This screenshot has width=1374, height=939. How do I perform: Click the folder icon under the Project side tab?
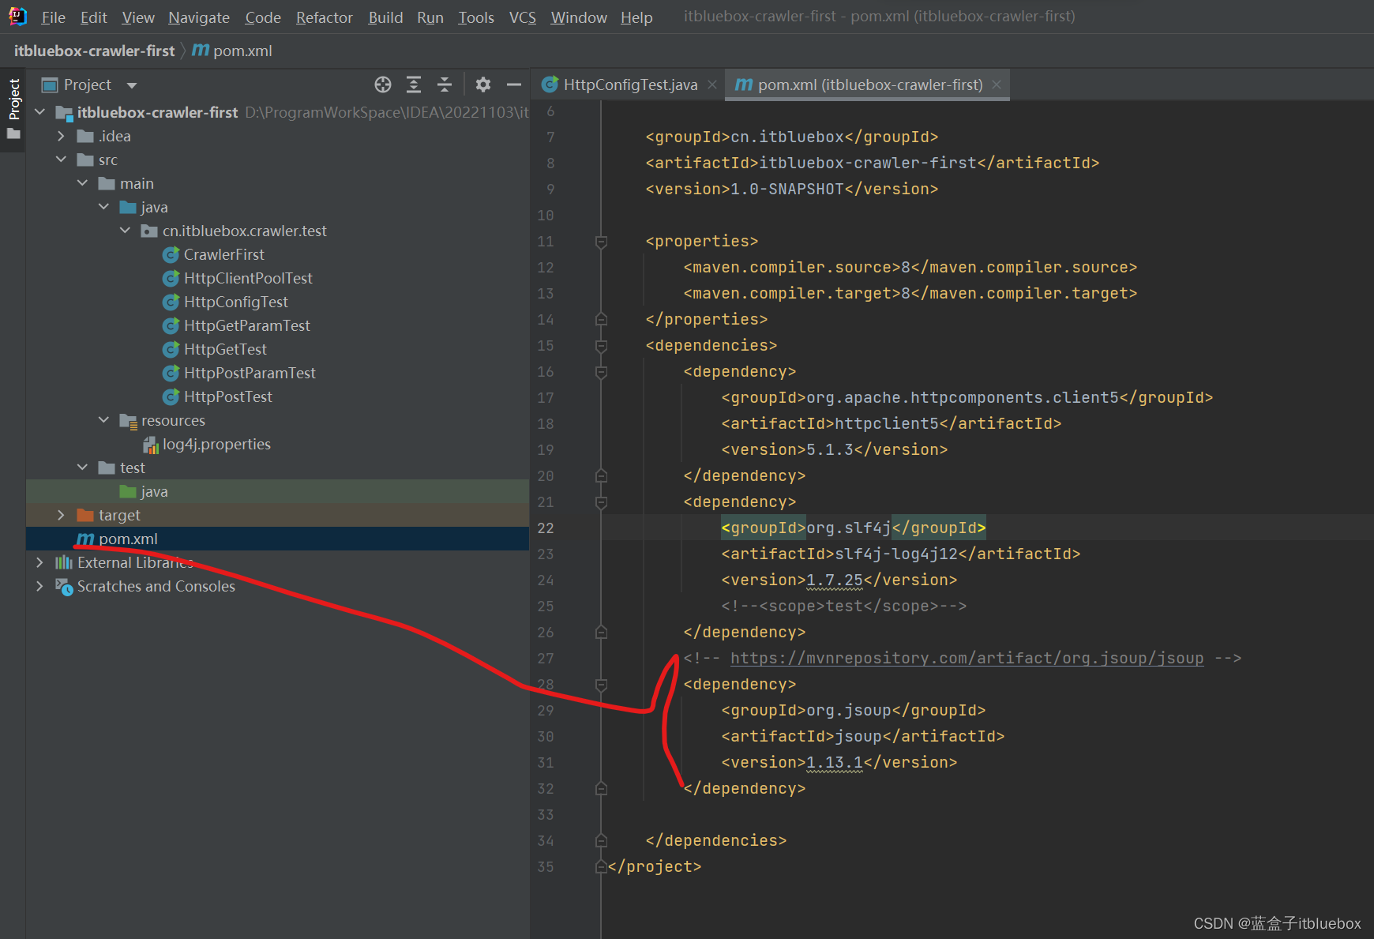[x=13, y=134]
